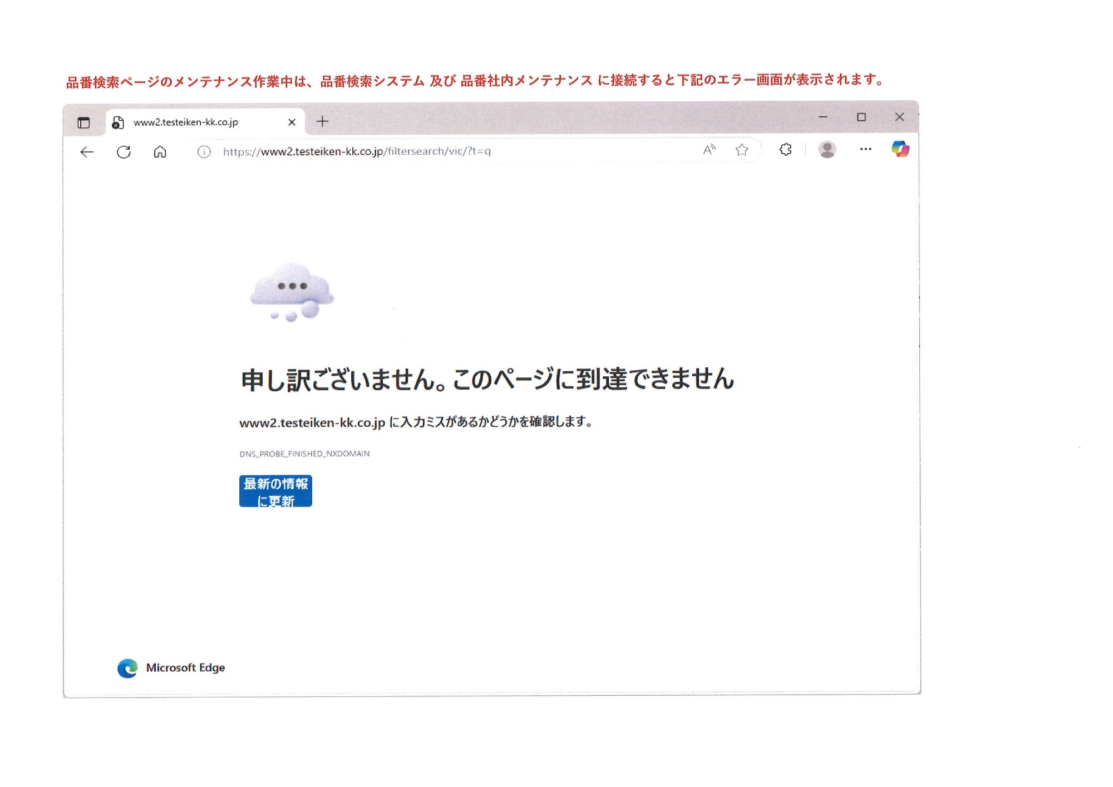
Task: Go to the home page icon
Action: pos(160,152)
